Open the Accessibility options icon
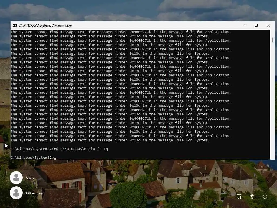277x208 pixels. (x=252, y=197)
